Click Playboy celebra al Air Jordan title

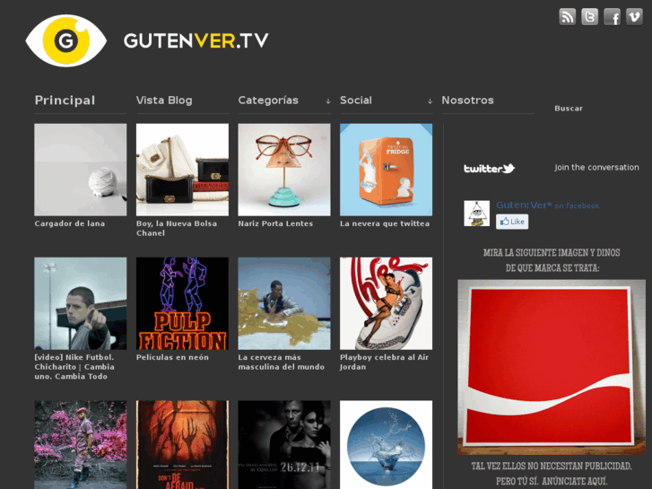click(384, 362)
